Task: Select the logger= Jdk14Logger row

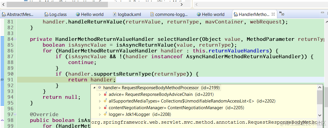Action: [140, 114]
